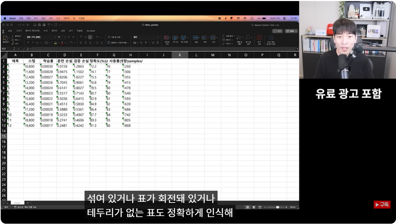Click the select-all corner triangle

(4, 55)
